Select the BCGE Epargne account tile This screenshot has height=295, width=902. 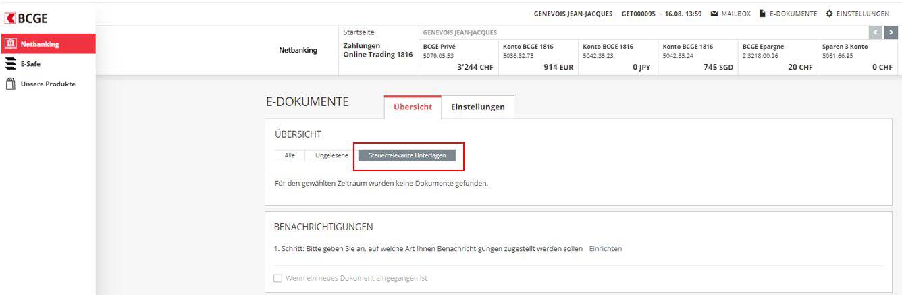pos(778,57)
